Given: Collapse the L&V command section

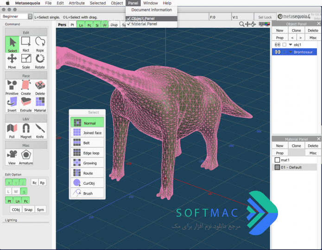Looking at the screenshot, I should coord(26,119).
